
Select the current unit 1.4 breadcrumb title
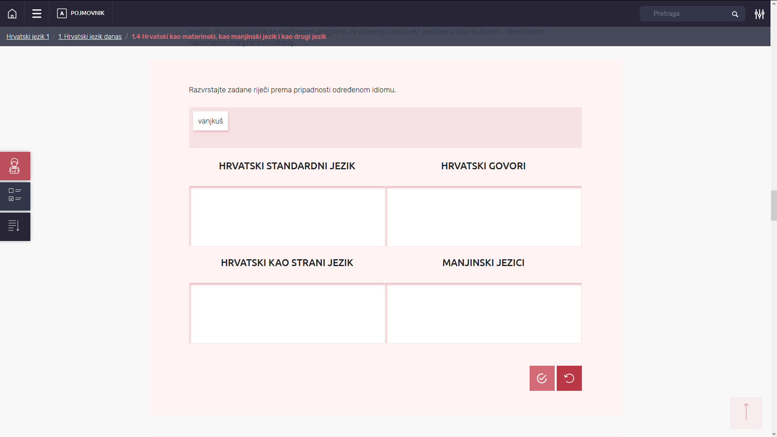coord(228,37)
